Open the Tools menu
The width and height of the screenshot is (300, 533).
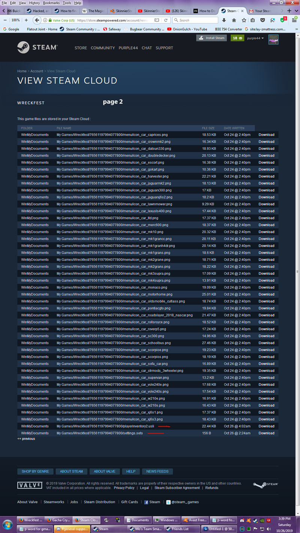click(67, 3)
